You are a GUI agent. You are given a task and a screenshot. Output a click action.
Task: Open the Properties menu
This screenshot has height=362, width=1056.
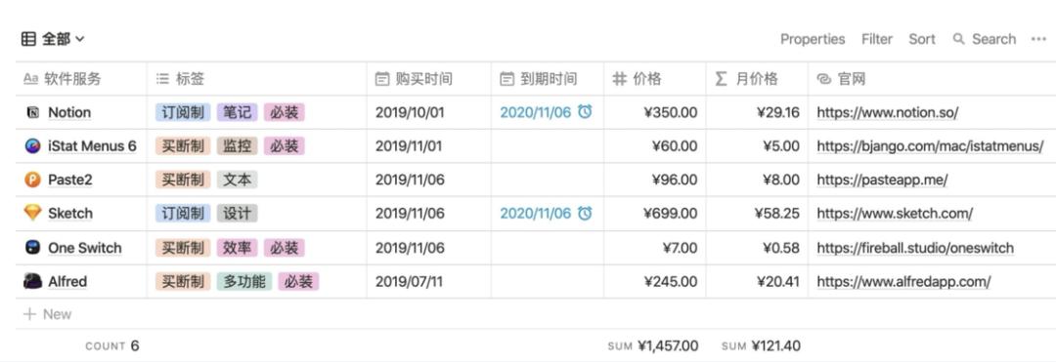coord(813,39)
